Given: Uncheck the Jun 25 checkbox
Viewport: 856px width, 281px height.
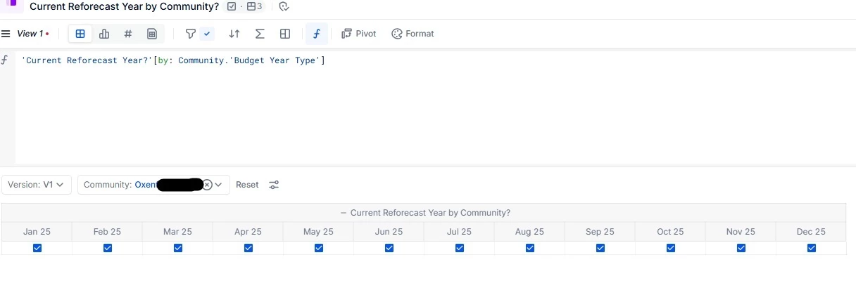Looking at the screenshot, I should point(389,248).
